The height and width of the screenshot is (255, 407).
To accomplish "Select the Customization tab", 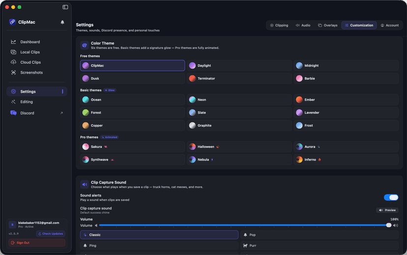I will [359, 25].
